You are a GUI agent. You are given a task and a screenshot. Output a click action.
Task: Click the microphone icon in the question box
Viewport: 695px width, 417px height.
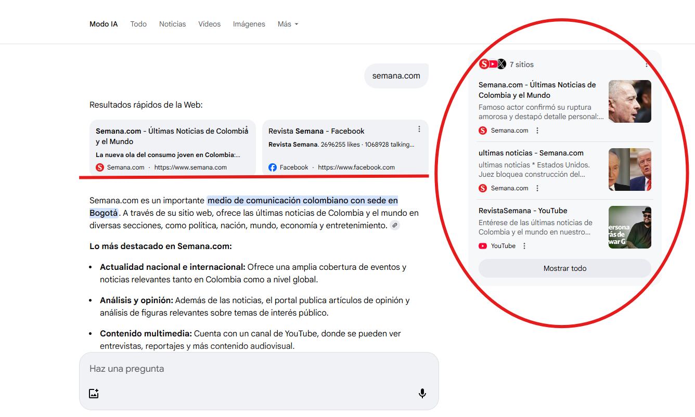tap(422, 393)
